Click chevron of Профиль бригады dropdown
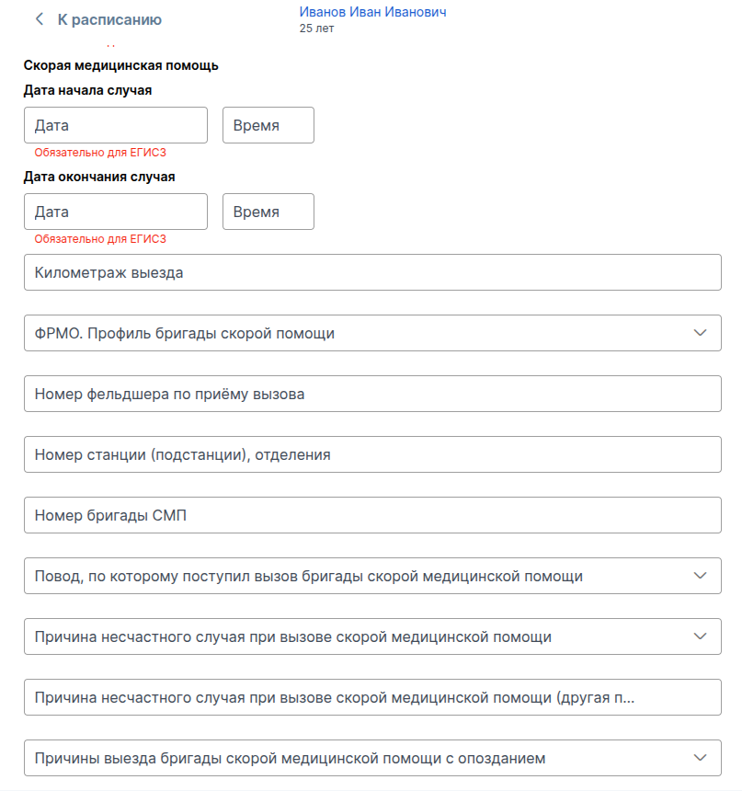 tap(701, 333)
